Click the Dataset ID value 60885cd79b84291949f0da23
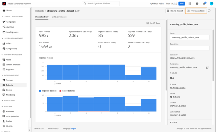The width and height of the screenshot is (216, 132). [182, 58]
